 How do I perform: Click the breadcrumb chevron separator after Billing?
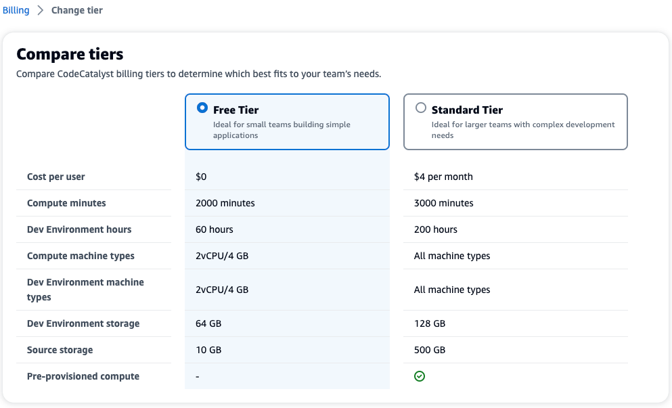tap(40, 11)
